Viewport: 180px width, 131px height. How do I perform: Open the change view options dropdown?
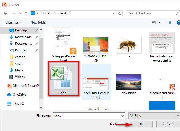159,22
